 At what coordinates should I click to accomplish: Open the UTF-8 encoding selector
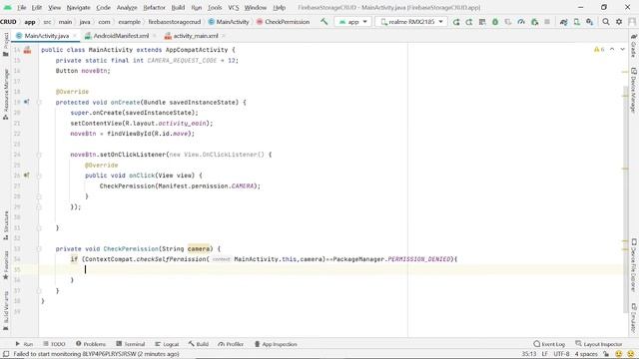coord(561,354)
